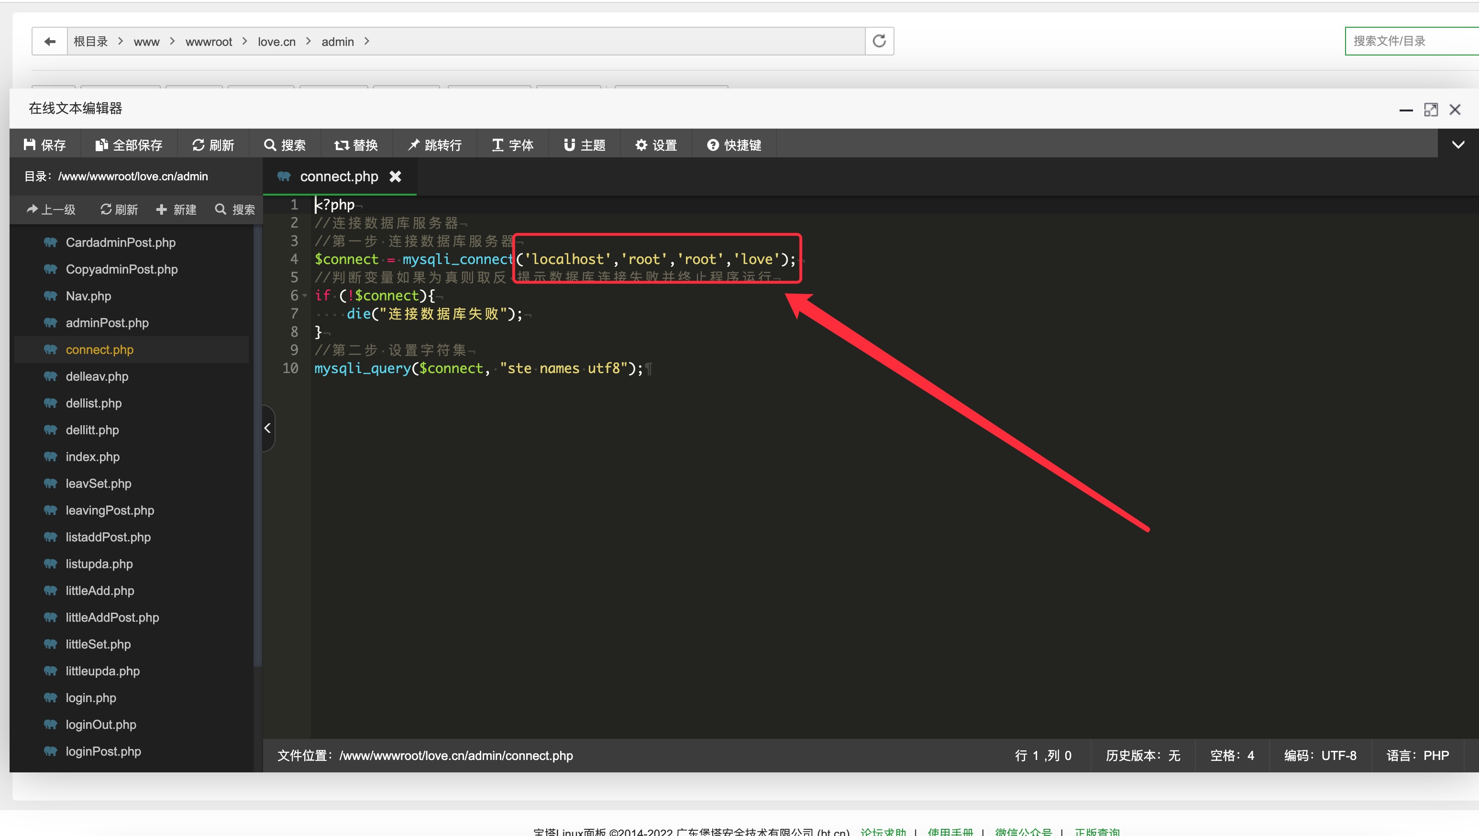Screen dimensions: 1479x836
Task: Click New (新建) in the sidebar
Action: (x=176, y=209)
